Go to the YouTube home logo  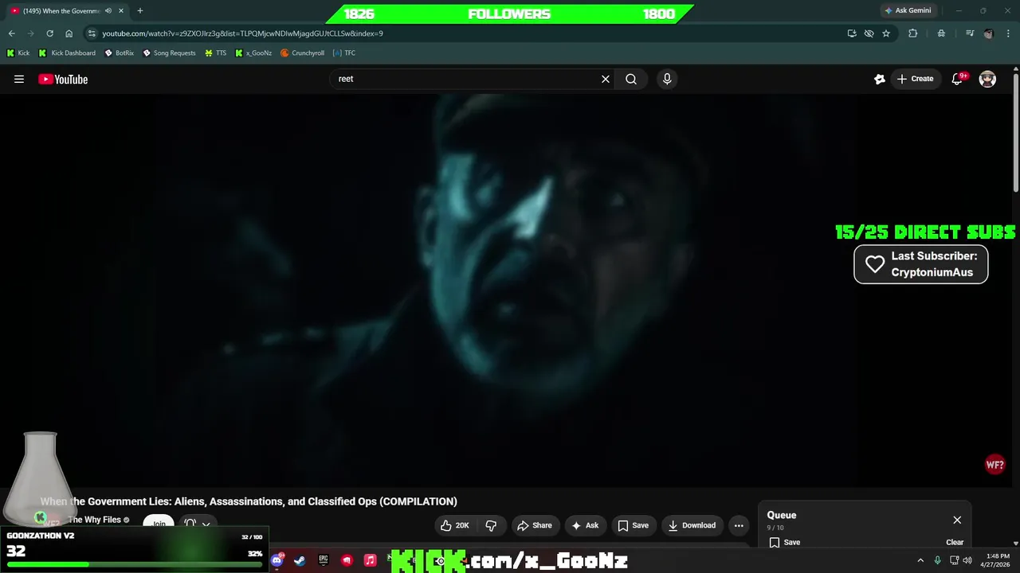(63, 79)
